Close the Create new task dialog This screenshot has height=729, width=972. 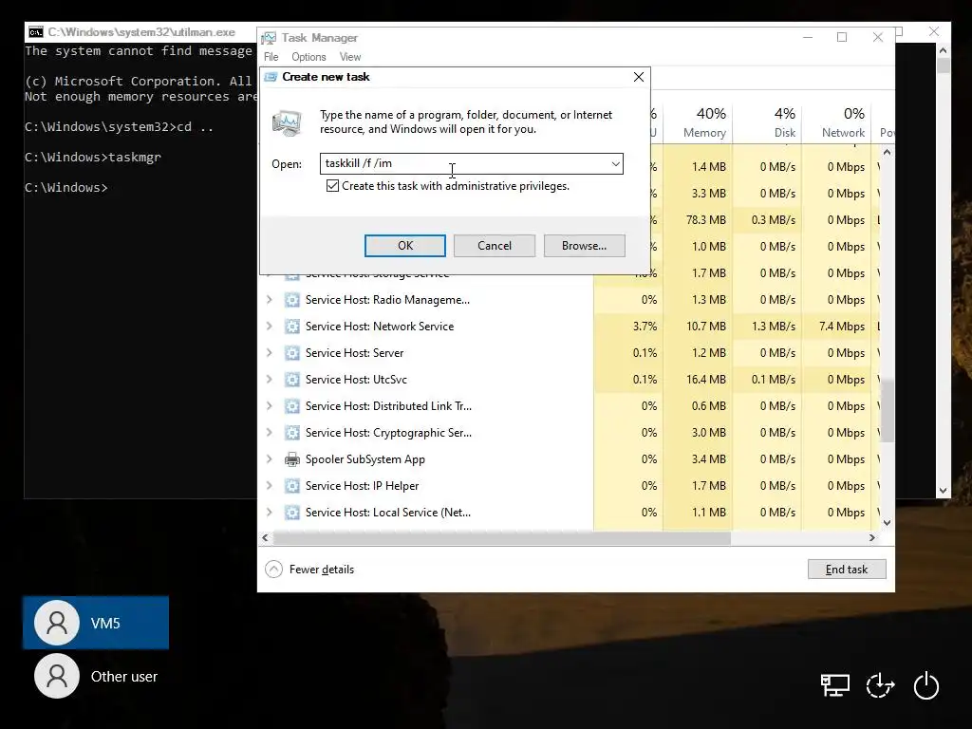(x=639, y=77)
